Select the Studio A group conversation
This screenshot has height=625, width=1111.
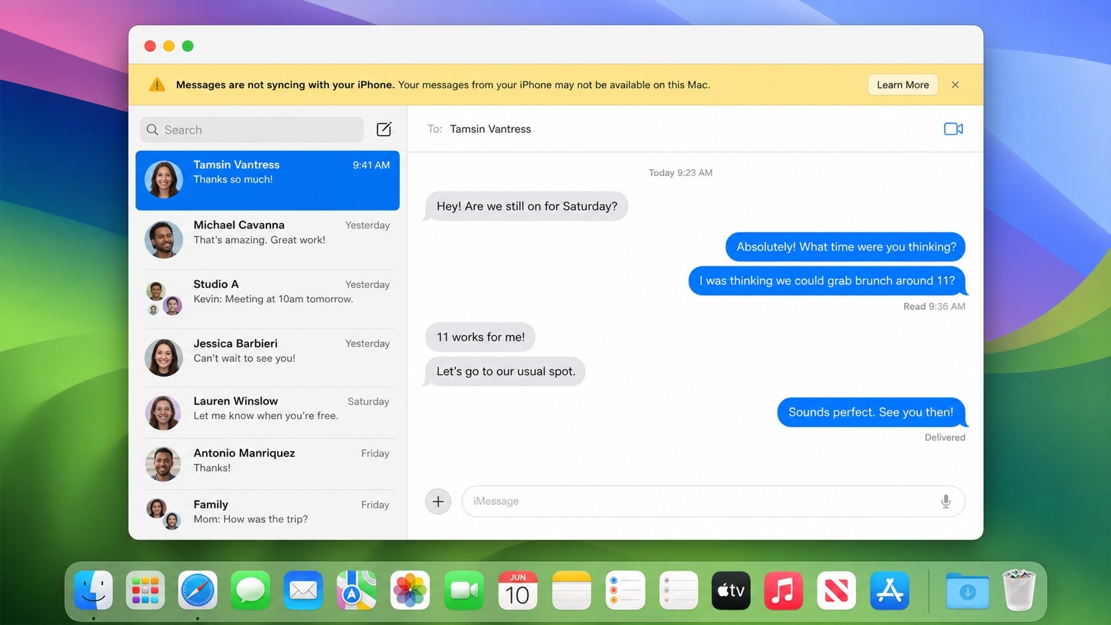(x=267, y=299)
